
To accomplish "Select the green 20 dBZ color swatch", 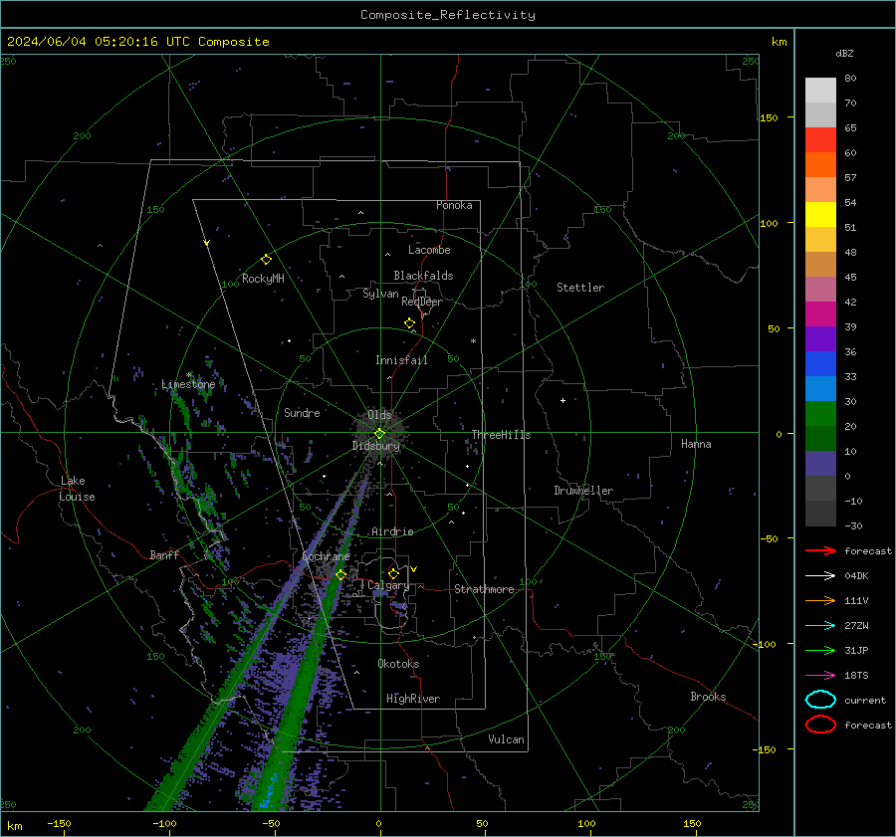I will pos(820,413).
